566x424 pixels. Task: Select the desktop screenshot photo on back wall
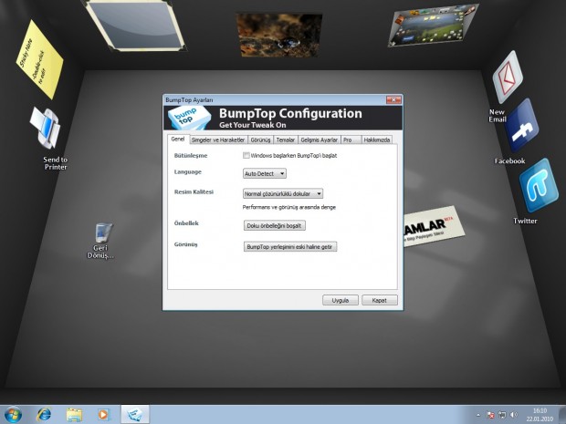[432, 26]
